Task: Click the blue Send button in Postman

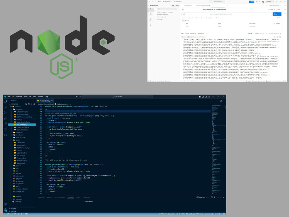Action: pos(276,14)
